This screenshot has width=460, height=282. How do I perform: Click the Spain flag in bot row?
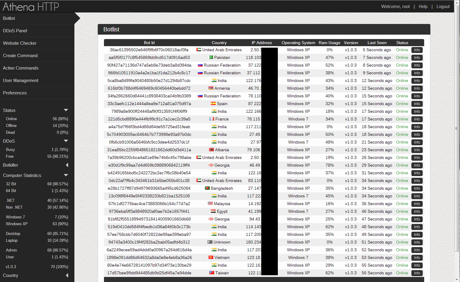[x=213, y=104]
